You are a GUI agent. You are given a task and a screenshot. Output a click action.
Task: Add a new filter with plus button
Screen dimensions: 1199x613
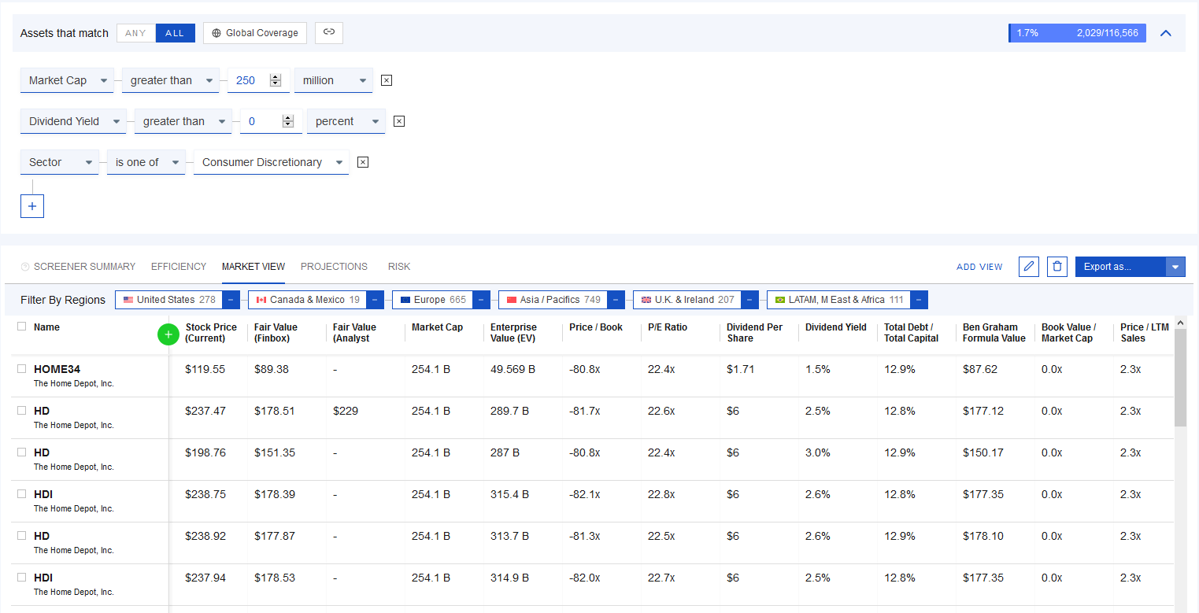[32, 206]
